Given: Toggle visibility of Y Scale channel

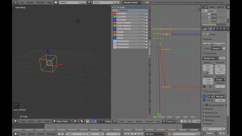Looking at the screenshot, I should coord(115,35).
